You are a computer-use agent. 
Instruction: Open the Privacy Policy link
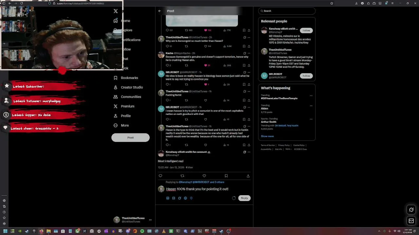tap(284, 145)
